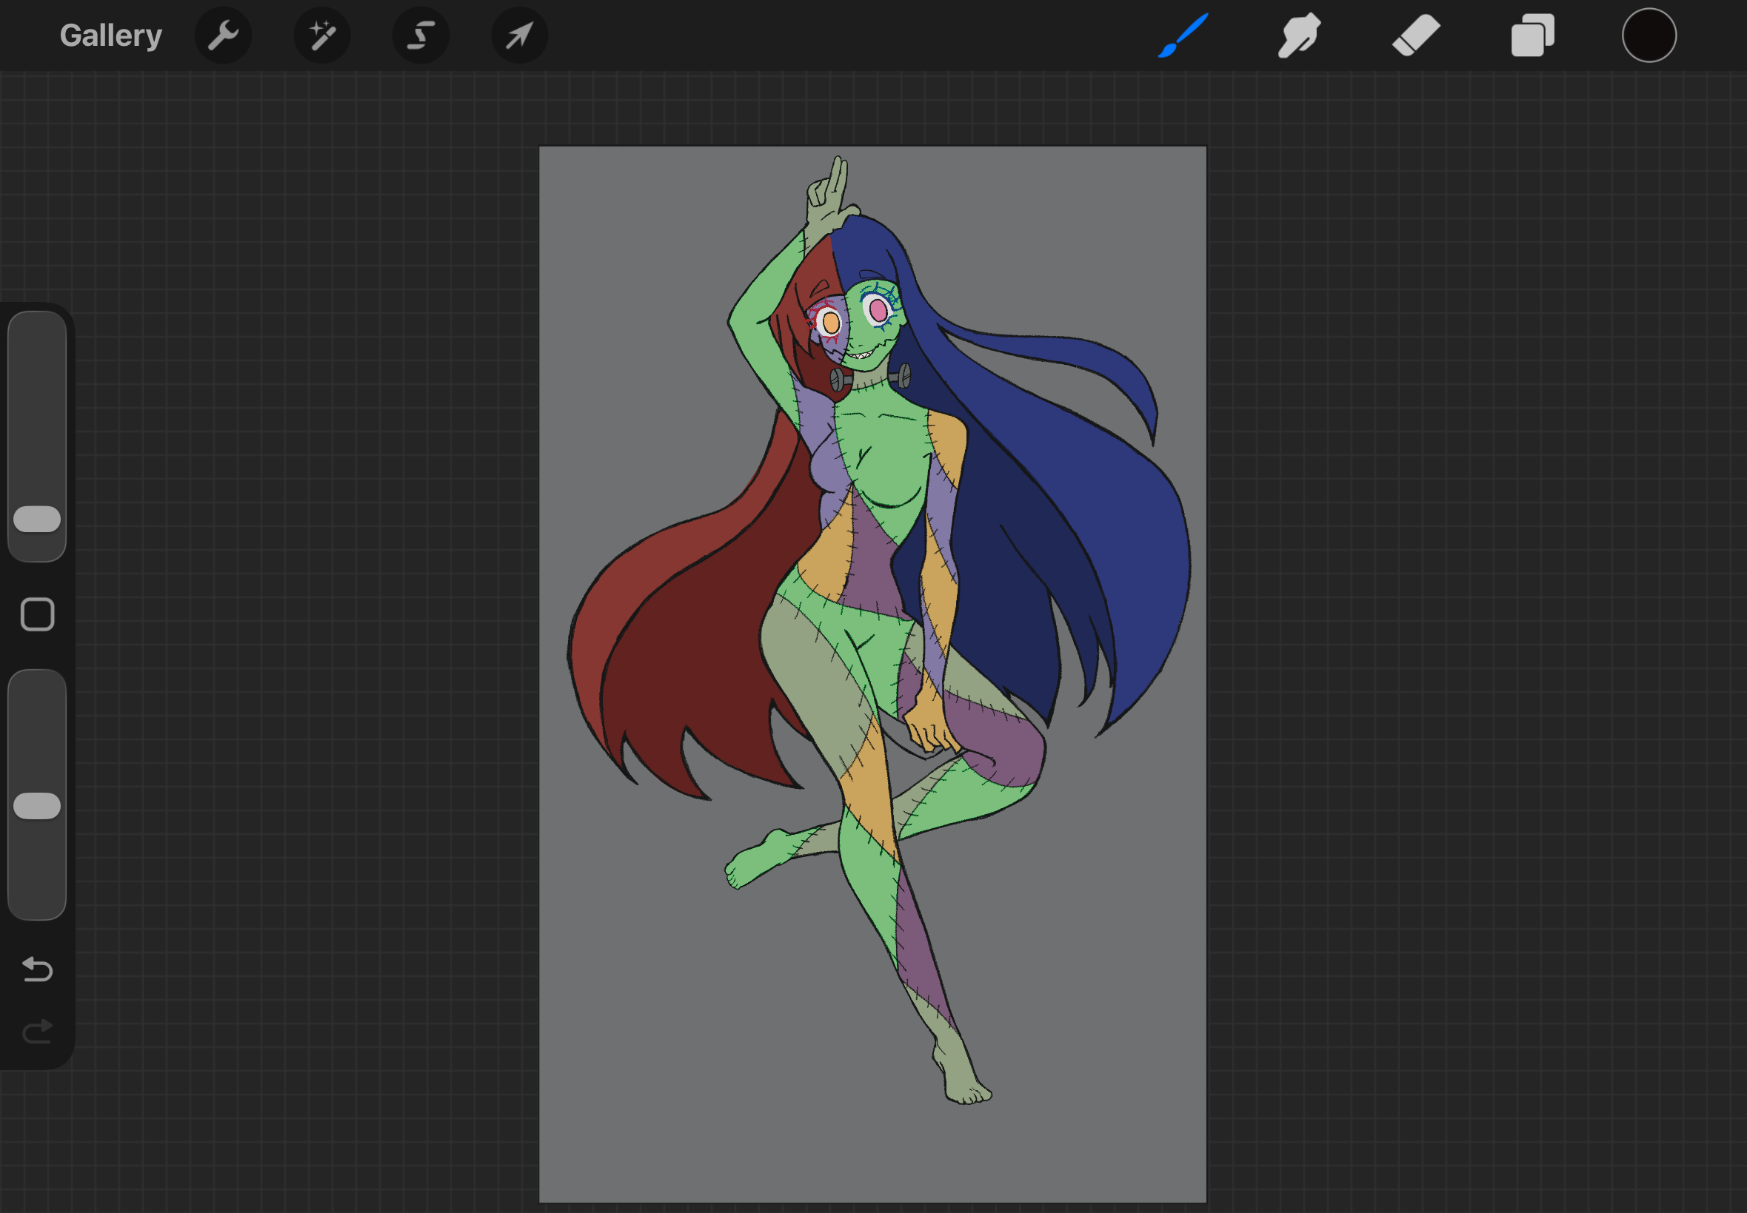This screenshot has height=1213, width=1747.
Task: Open the Layers panel
Action: pyautogui.click(x=1531, y=36)
